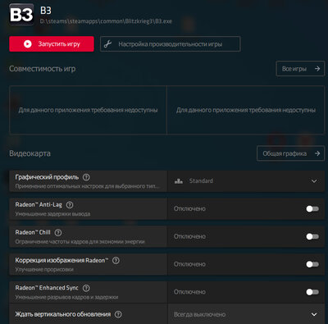Image resolution: width=328 pixels, height=324 pixels.
Task: Open Настройка производительности игры
Action: click(171, 43)
